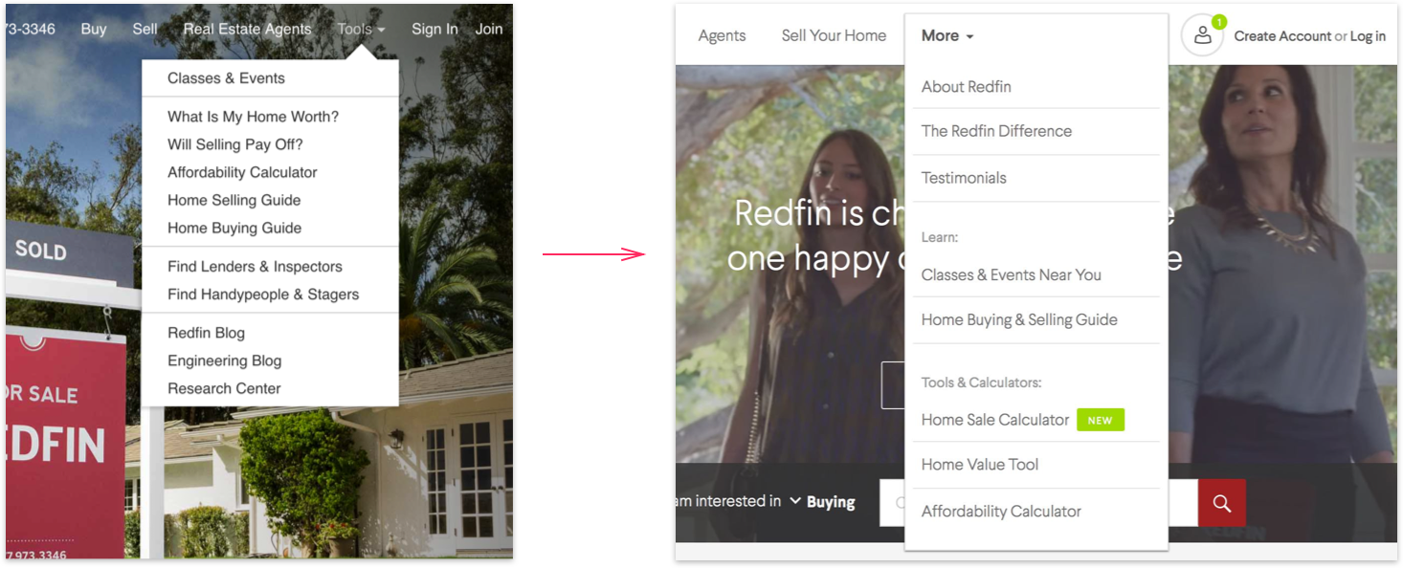Click the green NEW badge
Viewport: 1403px width, 568px height.
(x=1101, y=420)
